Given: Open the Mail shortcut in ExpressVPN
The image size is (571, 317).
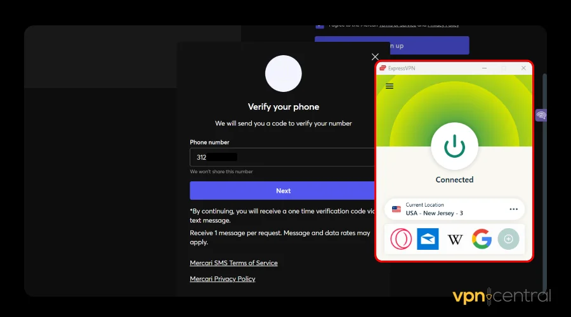Looking at the screenshot, I should coord(428,239).
